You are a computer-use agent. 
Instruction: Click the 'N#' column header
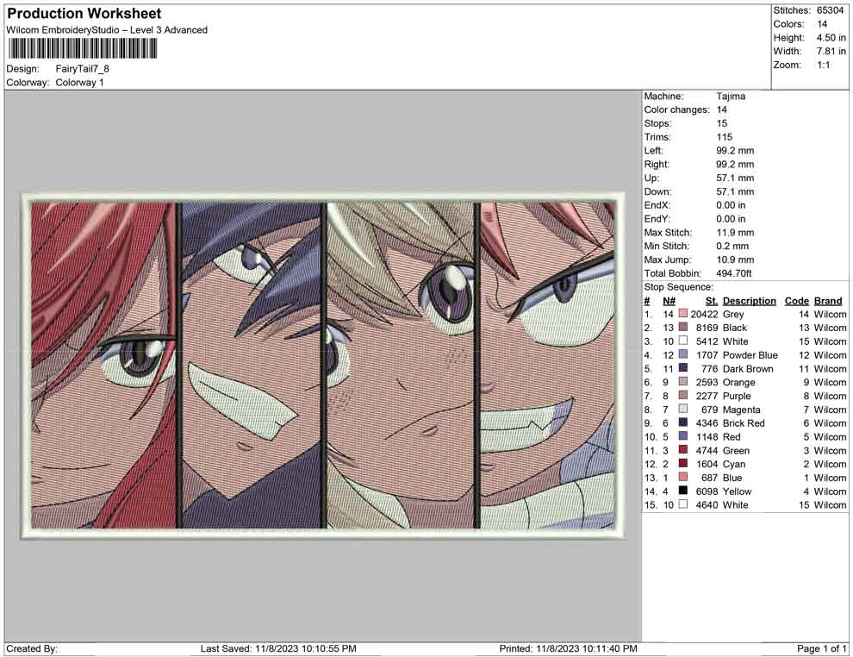(x=669, y=300)
